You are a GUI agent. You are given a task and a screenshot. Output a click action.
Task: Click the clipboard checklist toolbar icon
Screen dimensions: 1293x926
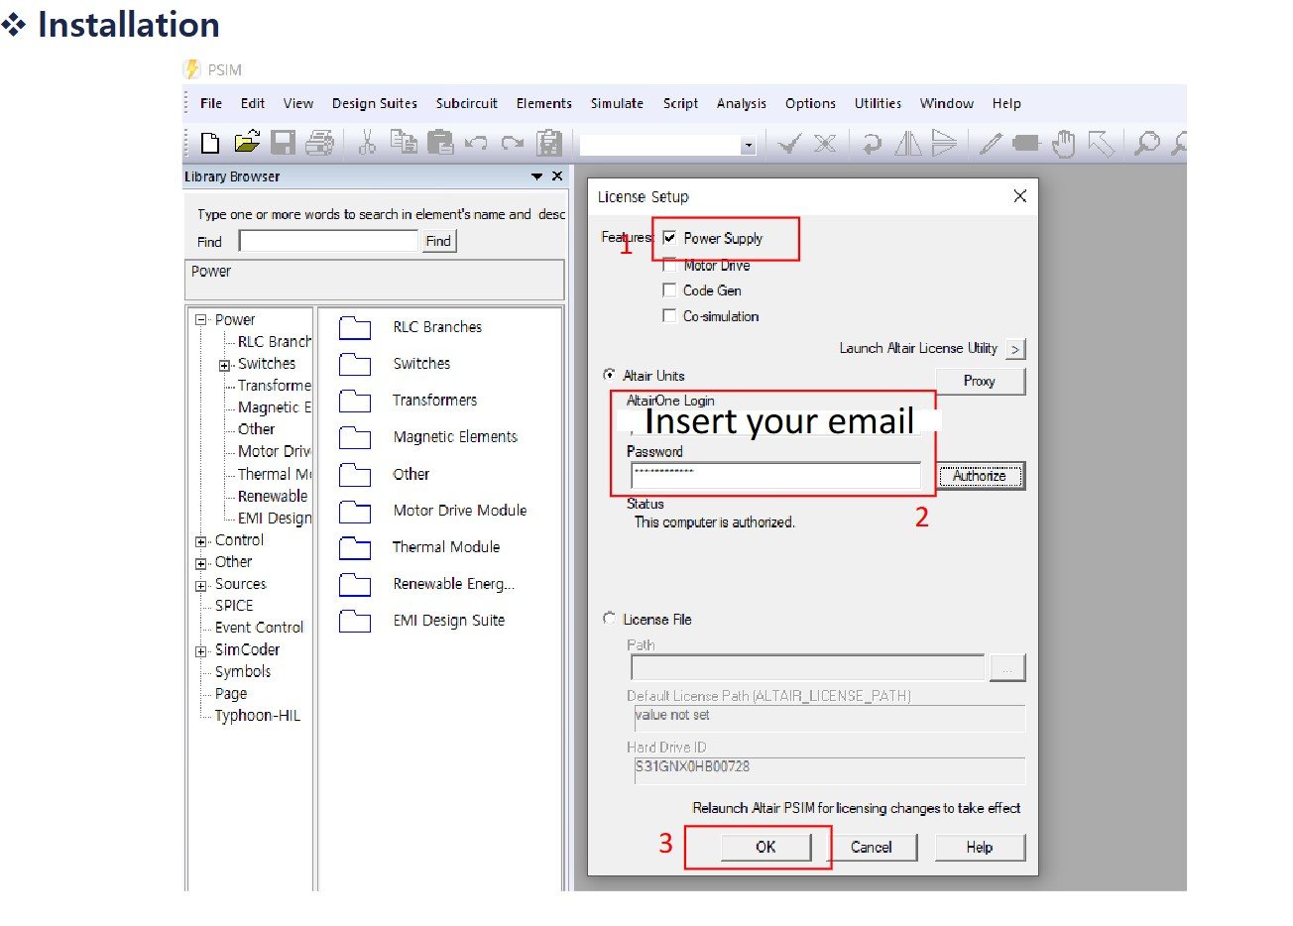pyautogui.click(x=548, y=143)
